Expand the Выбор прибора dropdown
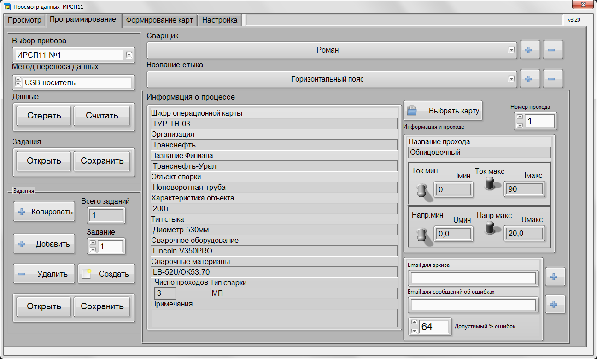The width and height of the screenshot is (597, 359). click(x=129, y=55)
